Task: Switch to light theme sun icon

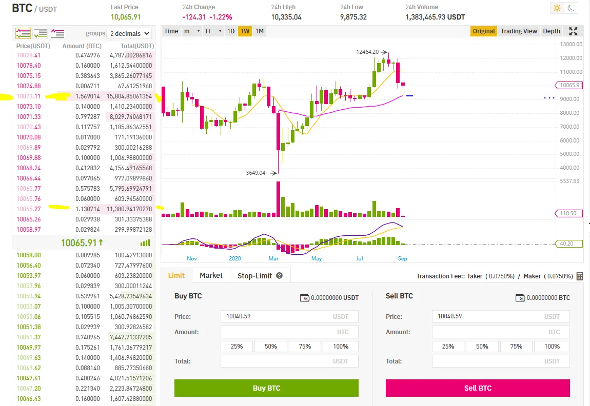Action: tap(557, 8)
